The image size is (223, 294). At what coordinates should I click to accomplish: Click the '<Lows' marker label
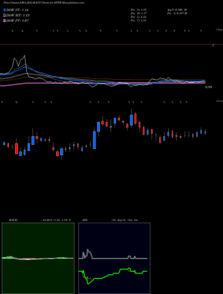pos(219,101)
